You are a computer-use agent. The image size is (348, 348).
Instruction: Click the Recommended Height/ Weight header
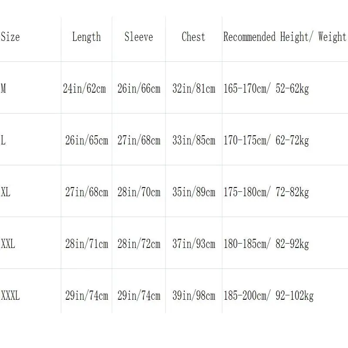[x=285, y=37]
